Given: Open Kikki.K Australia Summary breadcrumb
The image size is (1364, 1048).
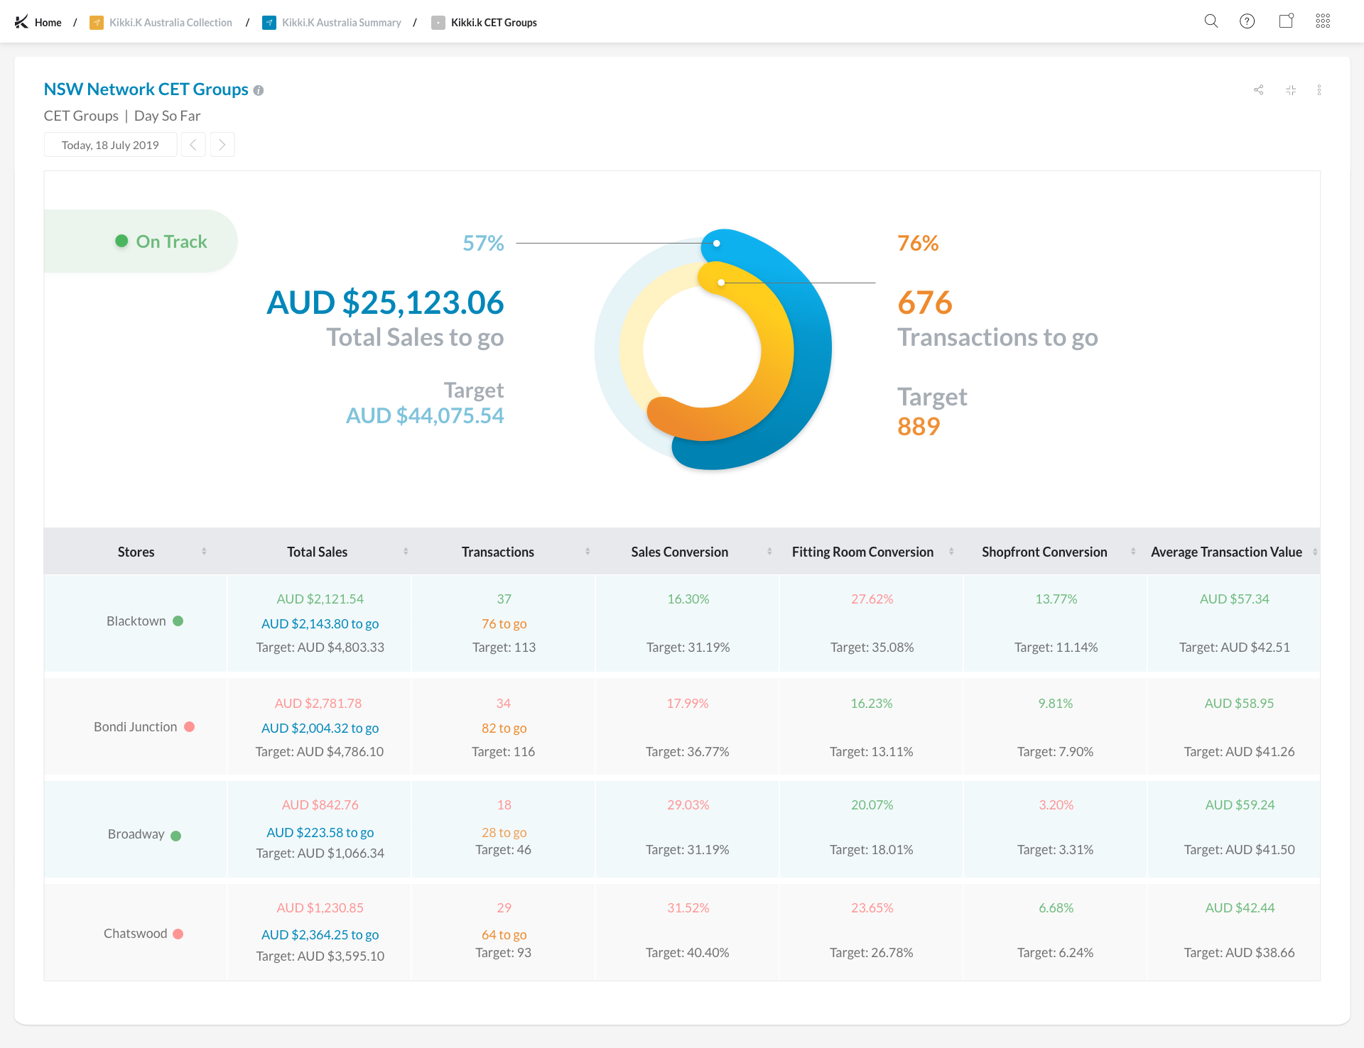Looking at the screenshot, I should [341, 23].
